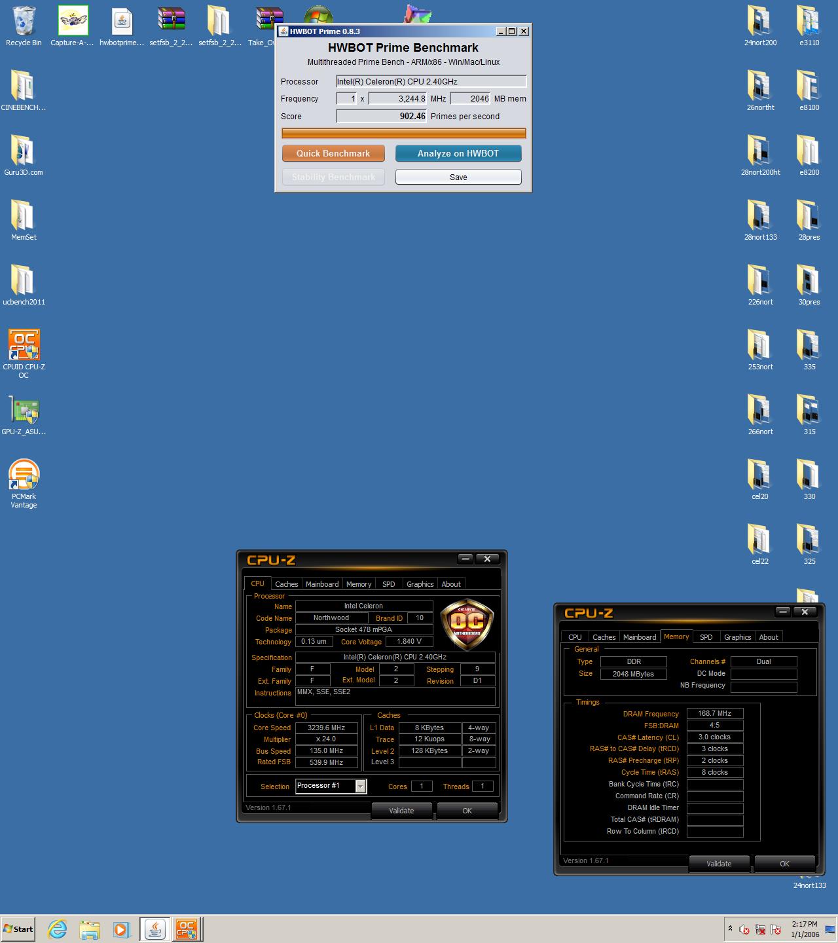
Task: Open the CINEBENCH folder on desktop
Action: tap(24, 91)
